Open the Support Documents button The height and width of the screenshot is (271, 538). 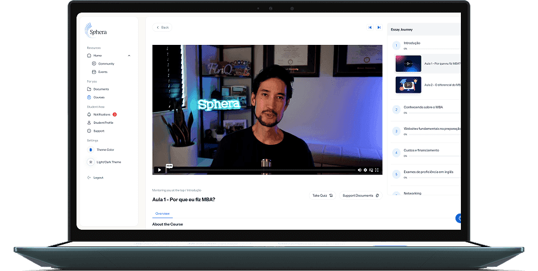360,196
